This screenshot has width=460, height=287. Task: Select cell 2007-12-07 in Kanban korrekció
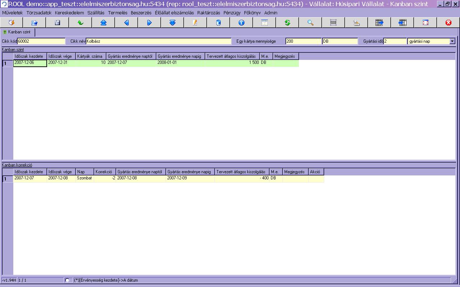click(30, 179)
